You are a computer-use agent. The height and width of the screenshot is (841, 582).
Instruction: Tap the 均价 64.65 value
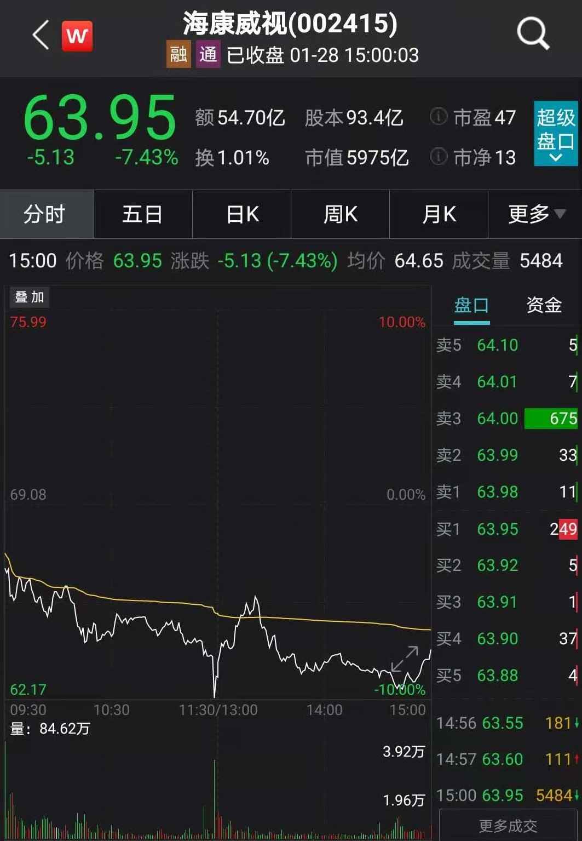pyautogui.click(x=395, y=261)
